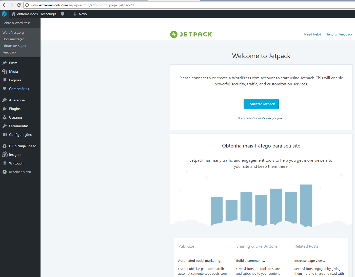
Task: Open the eXtremeMods home icon
Action: coord(13,14)
